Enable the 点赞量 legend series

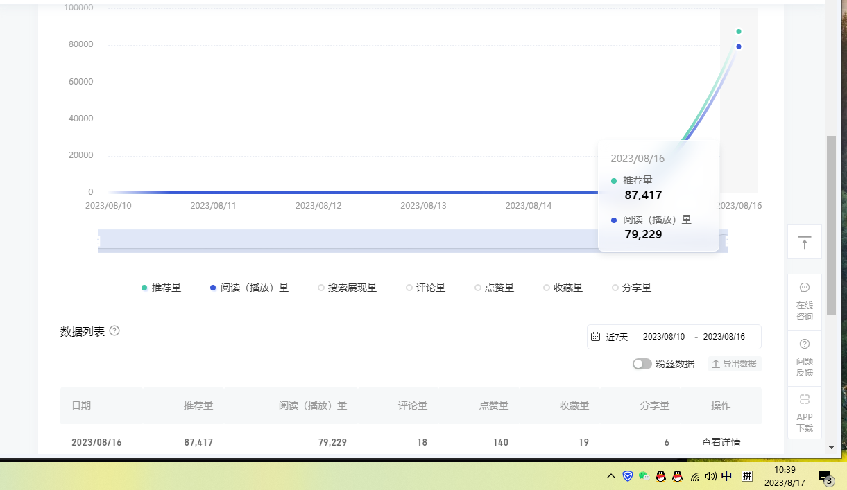pyautogui.click(x=495, y=288)
